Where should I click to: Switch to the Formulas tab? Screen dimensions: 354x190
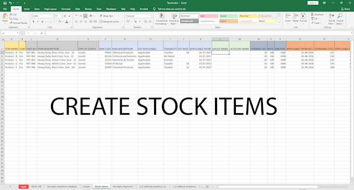[x=66, y=9]
